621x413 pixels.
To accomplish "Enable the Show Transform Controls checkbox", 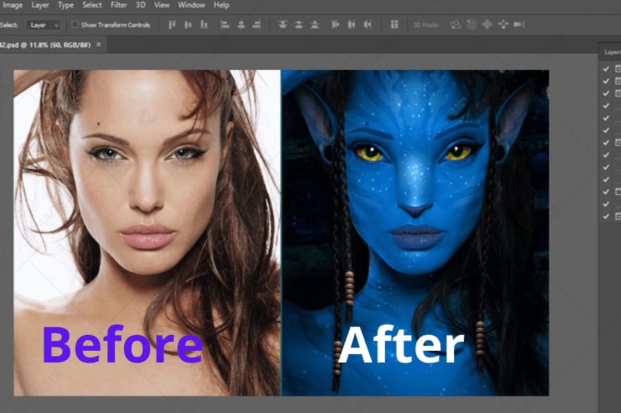I will [75, 25].
